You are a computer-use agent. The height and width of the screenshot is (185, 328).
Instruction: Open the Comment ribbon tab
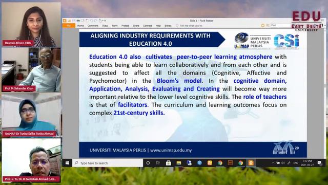click(x=93, y=26)
